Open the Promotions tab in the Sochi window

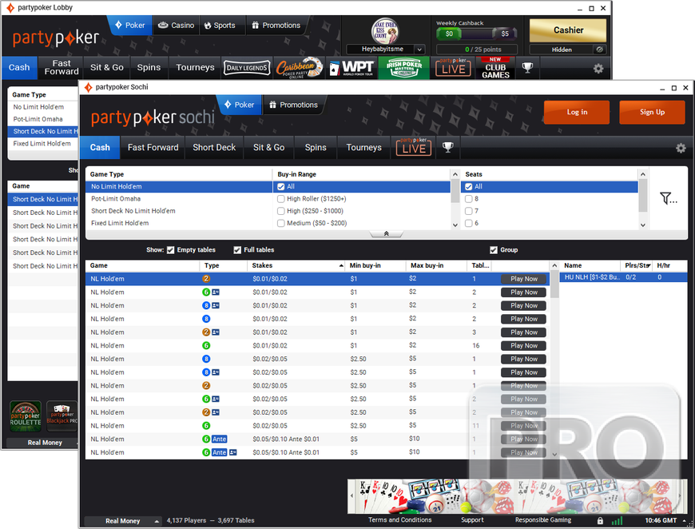[x=293, y=105]
